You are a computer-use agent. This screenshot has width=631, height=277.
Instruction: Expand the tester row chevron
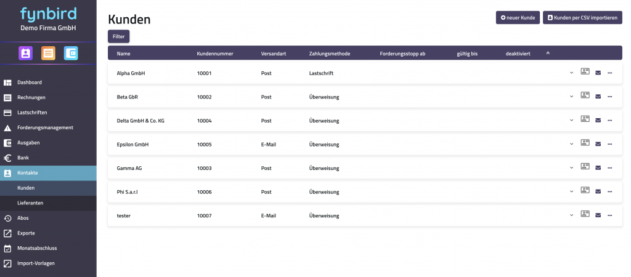tap(571, 215)
